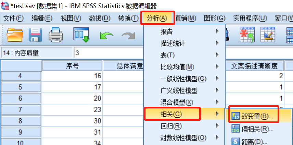
Task: Select row header 4
Action: pyautogui.click(x=20, y=76)
